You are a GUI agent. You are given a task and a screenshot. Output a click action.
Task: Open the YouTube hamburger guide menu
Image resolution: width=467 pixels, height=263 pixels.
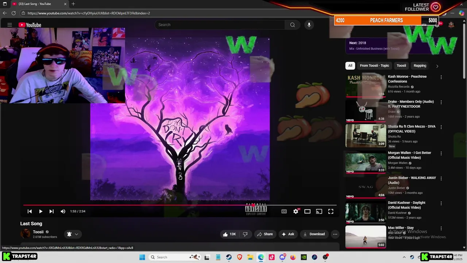coord(10,25)
